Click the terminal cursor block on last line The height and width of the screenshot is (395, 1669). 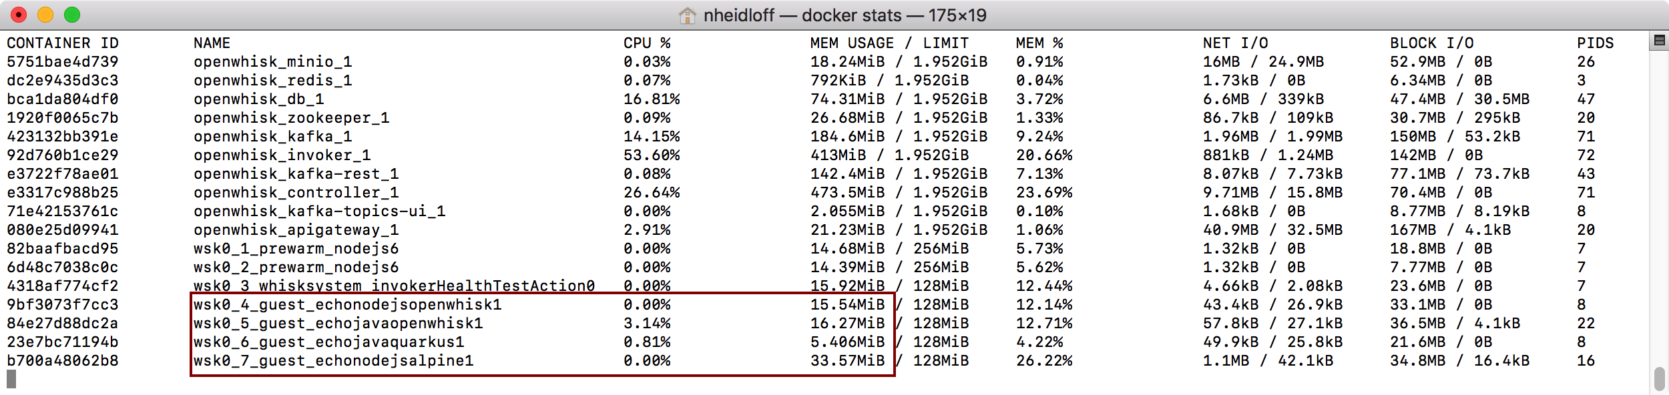pyautogui.click(x=11, y=379)
